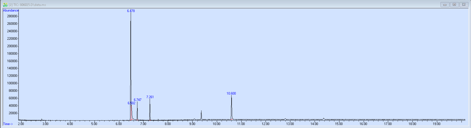Click the 6.00 time axis value
Viewport: 471px width, 128px height.
[x=119, y=124]
